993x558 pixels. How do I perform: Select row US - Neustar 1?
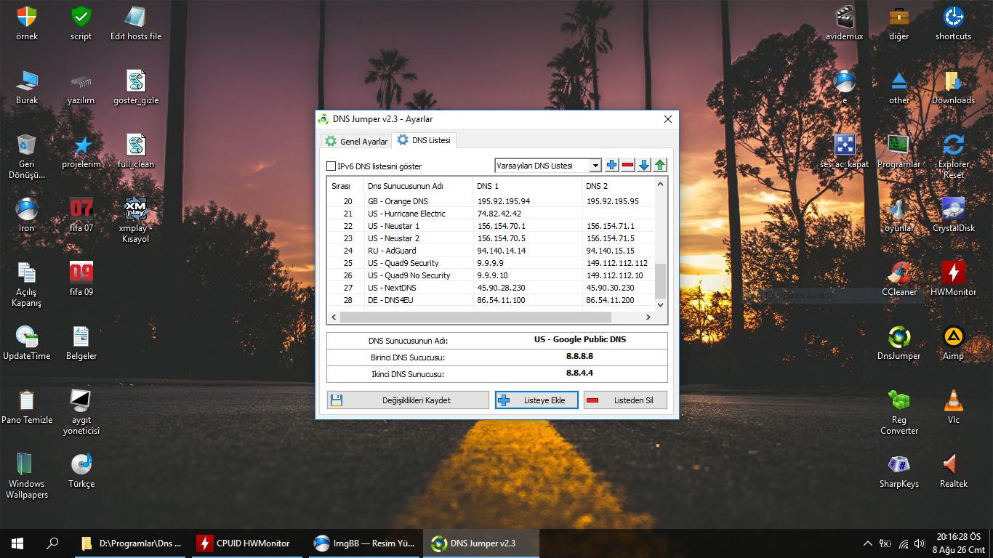tap(491, 226)
